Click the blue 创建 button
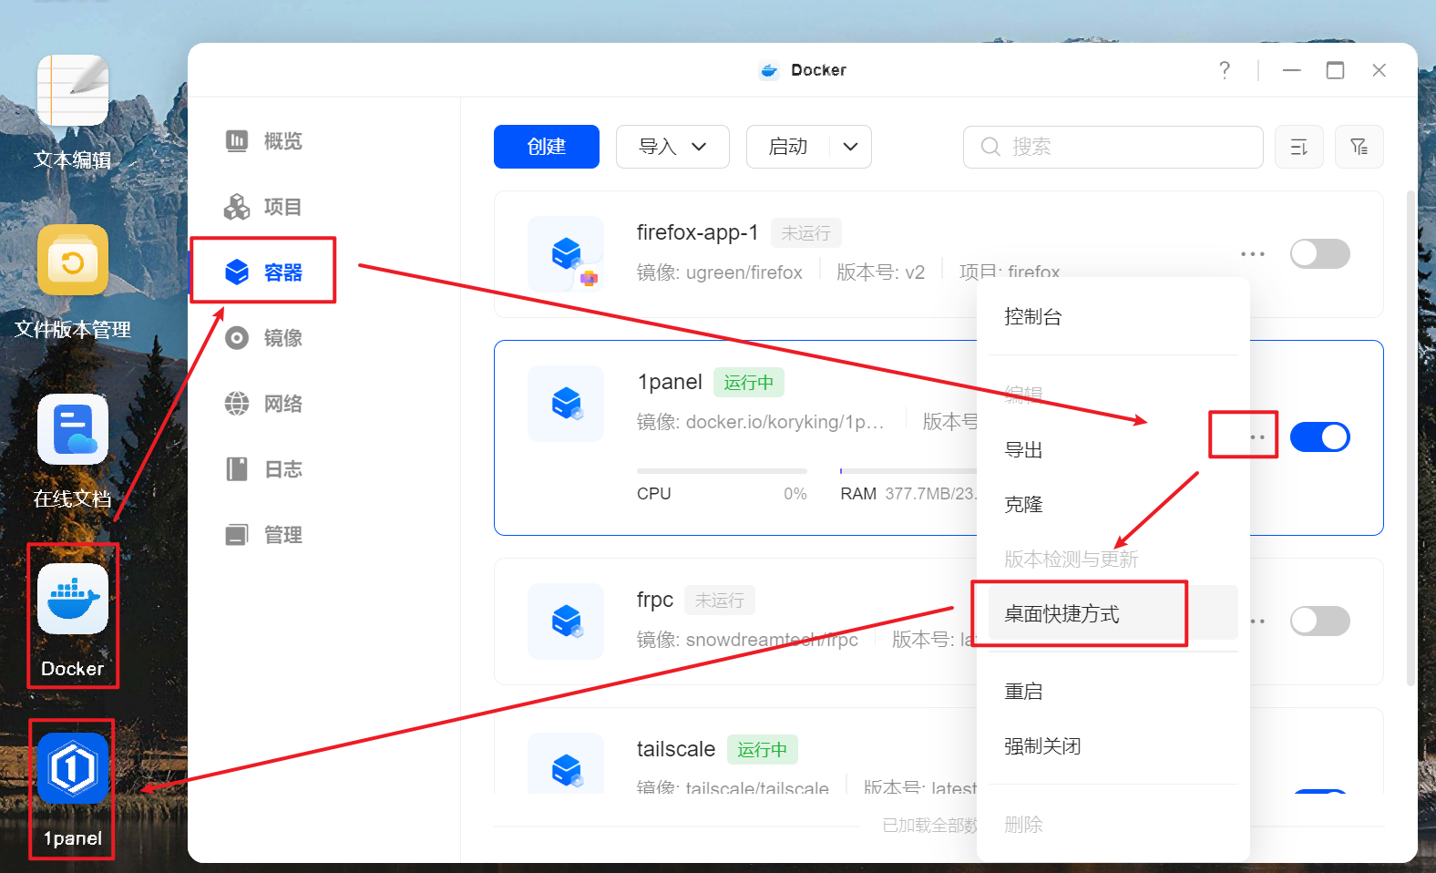The width and height of the screenshot is (1436, 873). tap(546, 147)
